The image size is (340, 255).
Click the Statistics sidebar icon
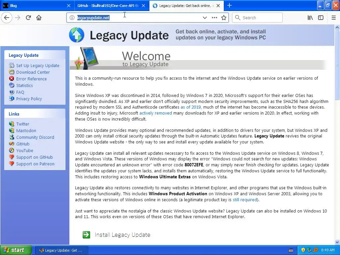click(12, 85)
